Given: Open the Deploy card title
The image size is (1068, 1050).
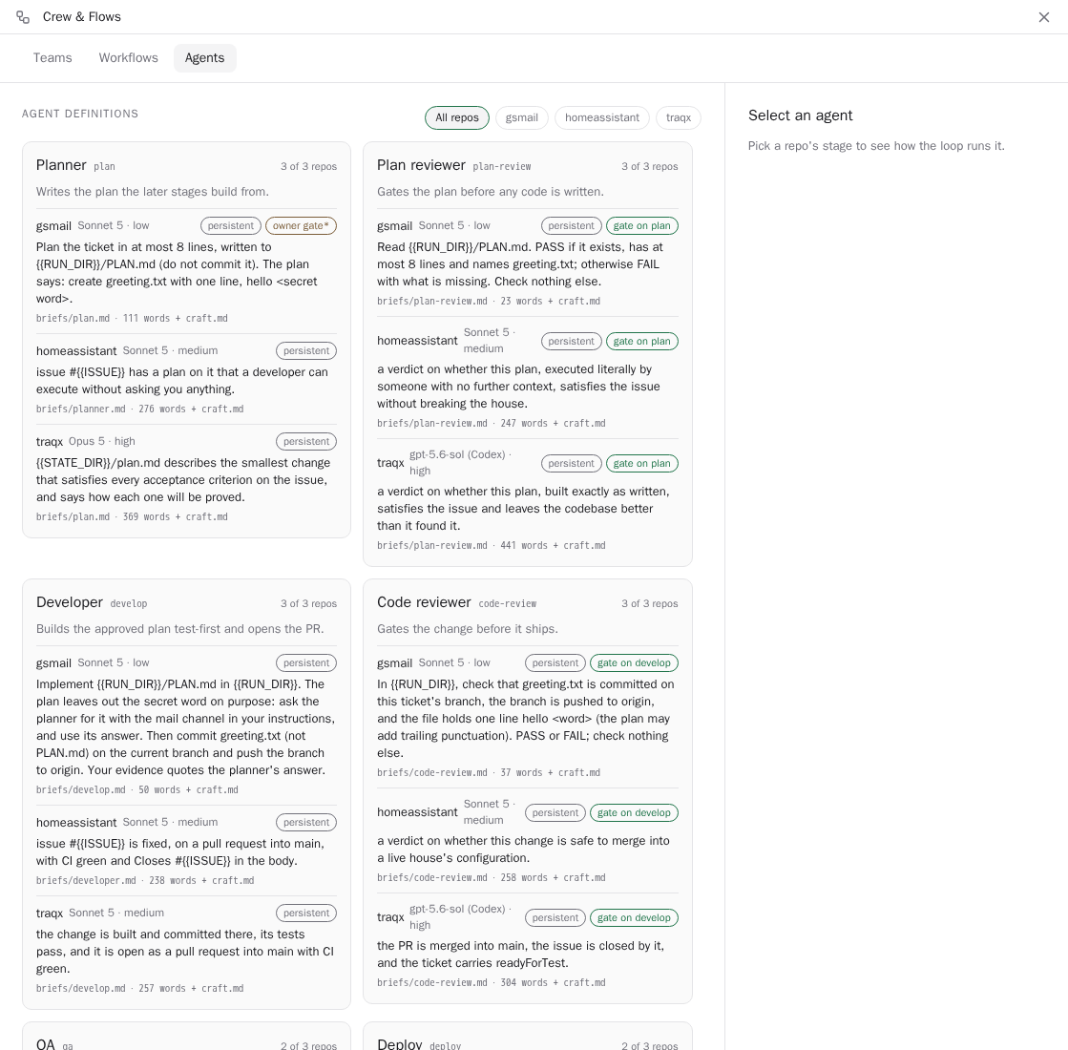Looking at the screenshot, I should 399,1044.
